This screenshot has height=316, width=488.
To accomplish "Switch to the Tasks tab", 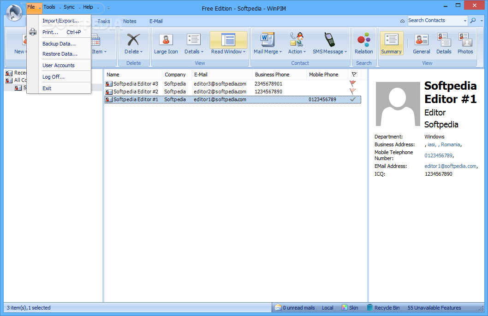I will click(x=104, y=21).
